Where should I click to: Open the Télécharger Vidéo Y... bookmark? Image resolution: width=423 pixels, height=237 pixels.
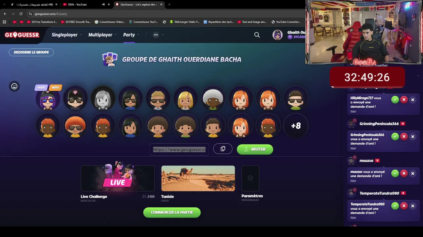185,22
